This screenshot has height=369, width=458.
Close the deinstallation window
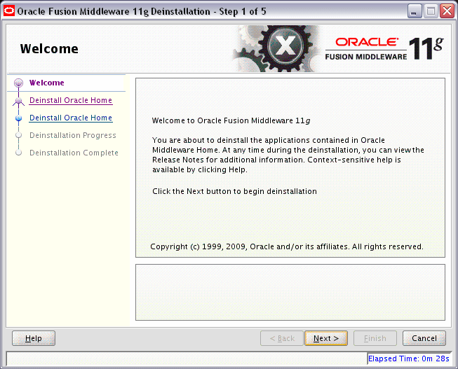[447, 11]
